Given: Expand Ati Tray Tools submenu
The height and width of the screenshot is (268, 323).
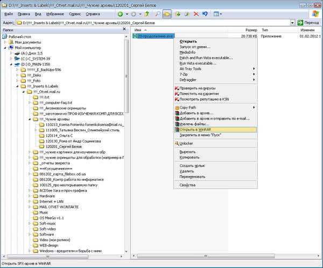Looking at the screenshot, I should (x=215, y=69).
